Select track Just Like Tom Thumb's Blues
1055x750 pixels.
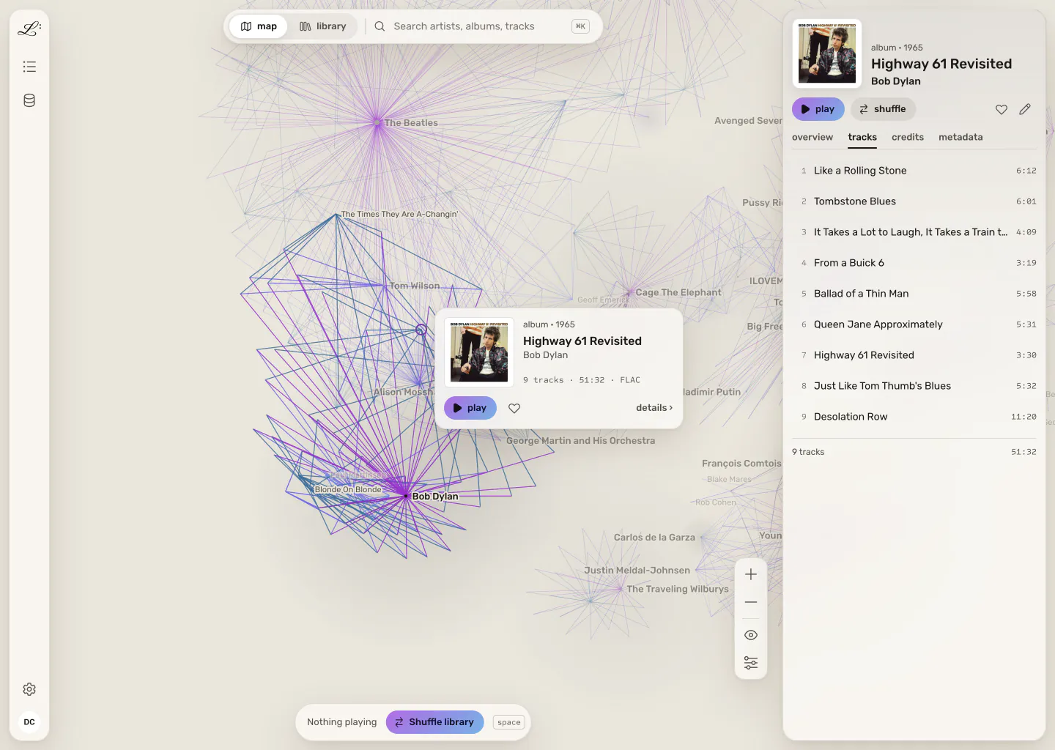(914, 386)
